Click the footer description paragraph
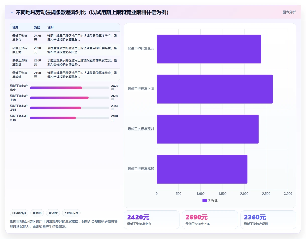306x239 pixels. coord(64,224)
